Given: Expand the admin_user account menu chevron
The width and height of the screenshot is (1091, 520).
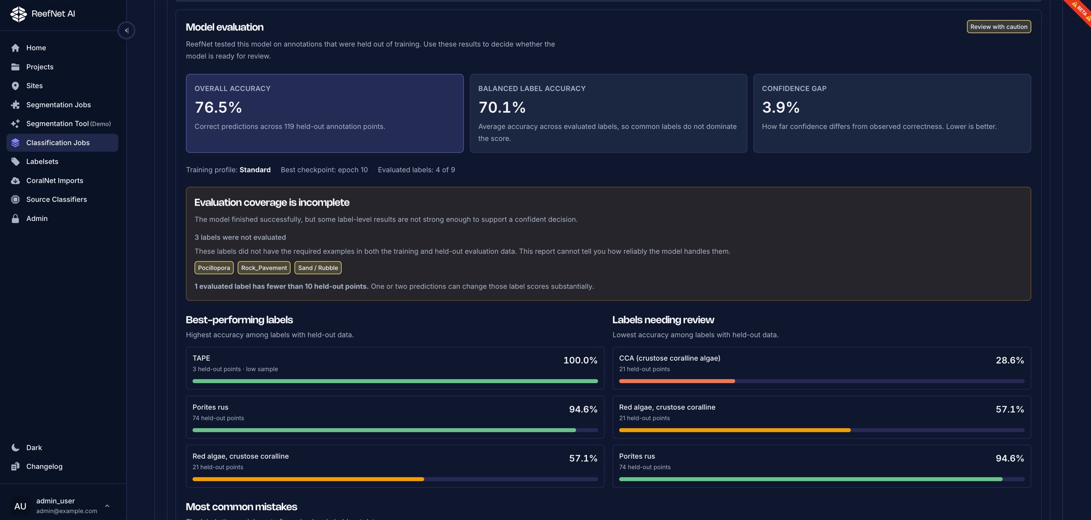Looking at the screenshot, I should point(107,506).
